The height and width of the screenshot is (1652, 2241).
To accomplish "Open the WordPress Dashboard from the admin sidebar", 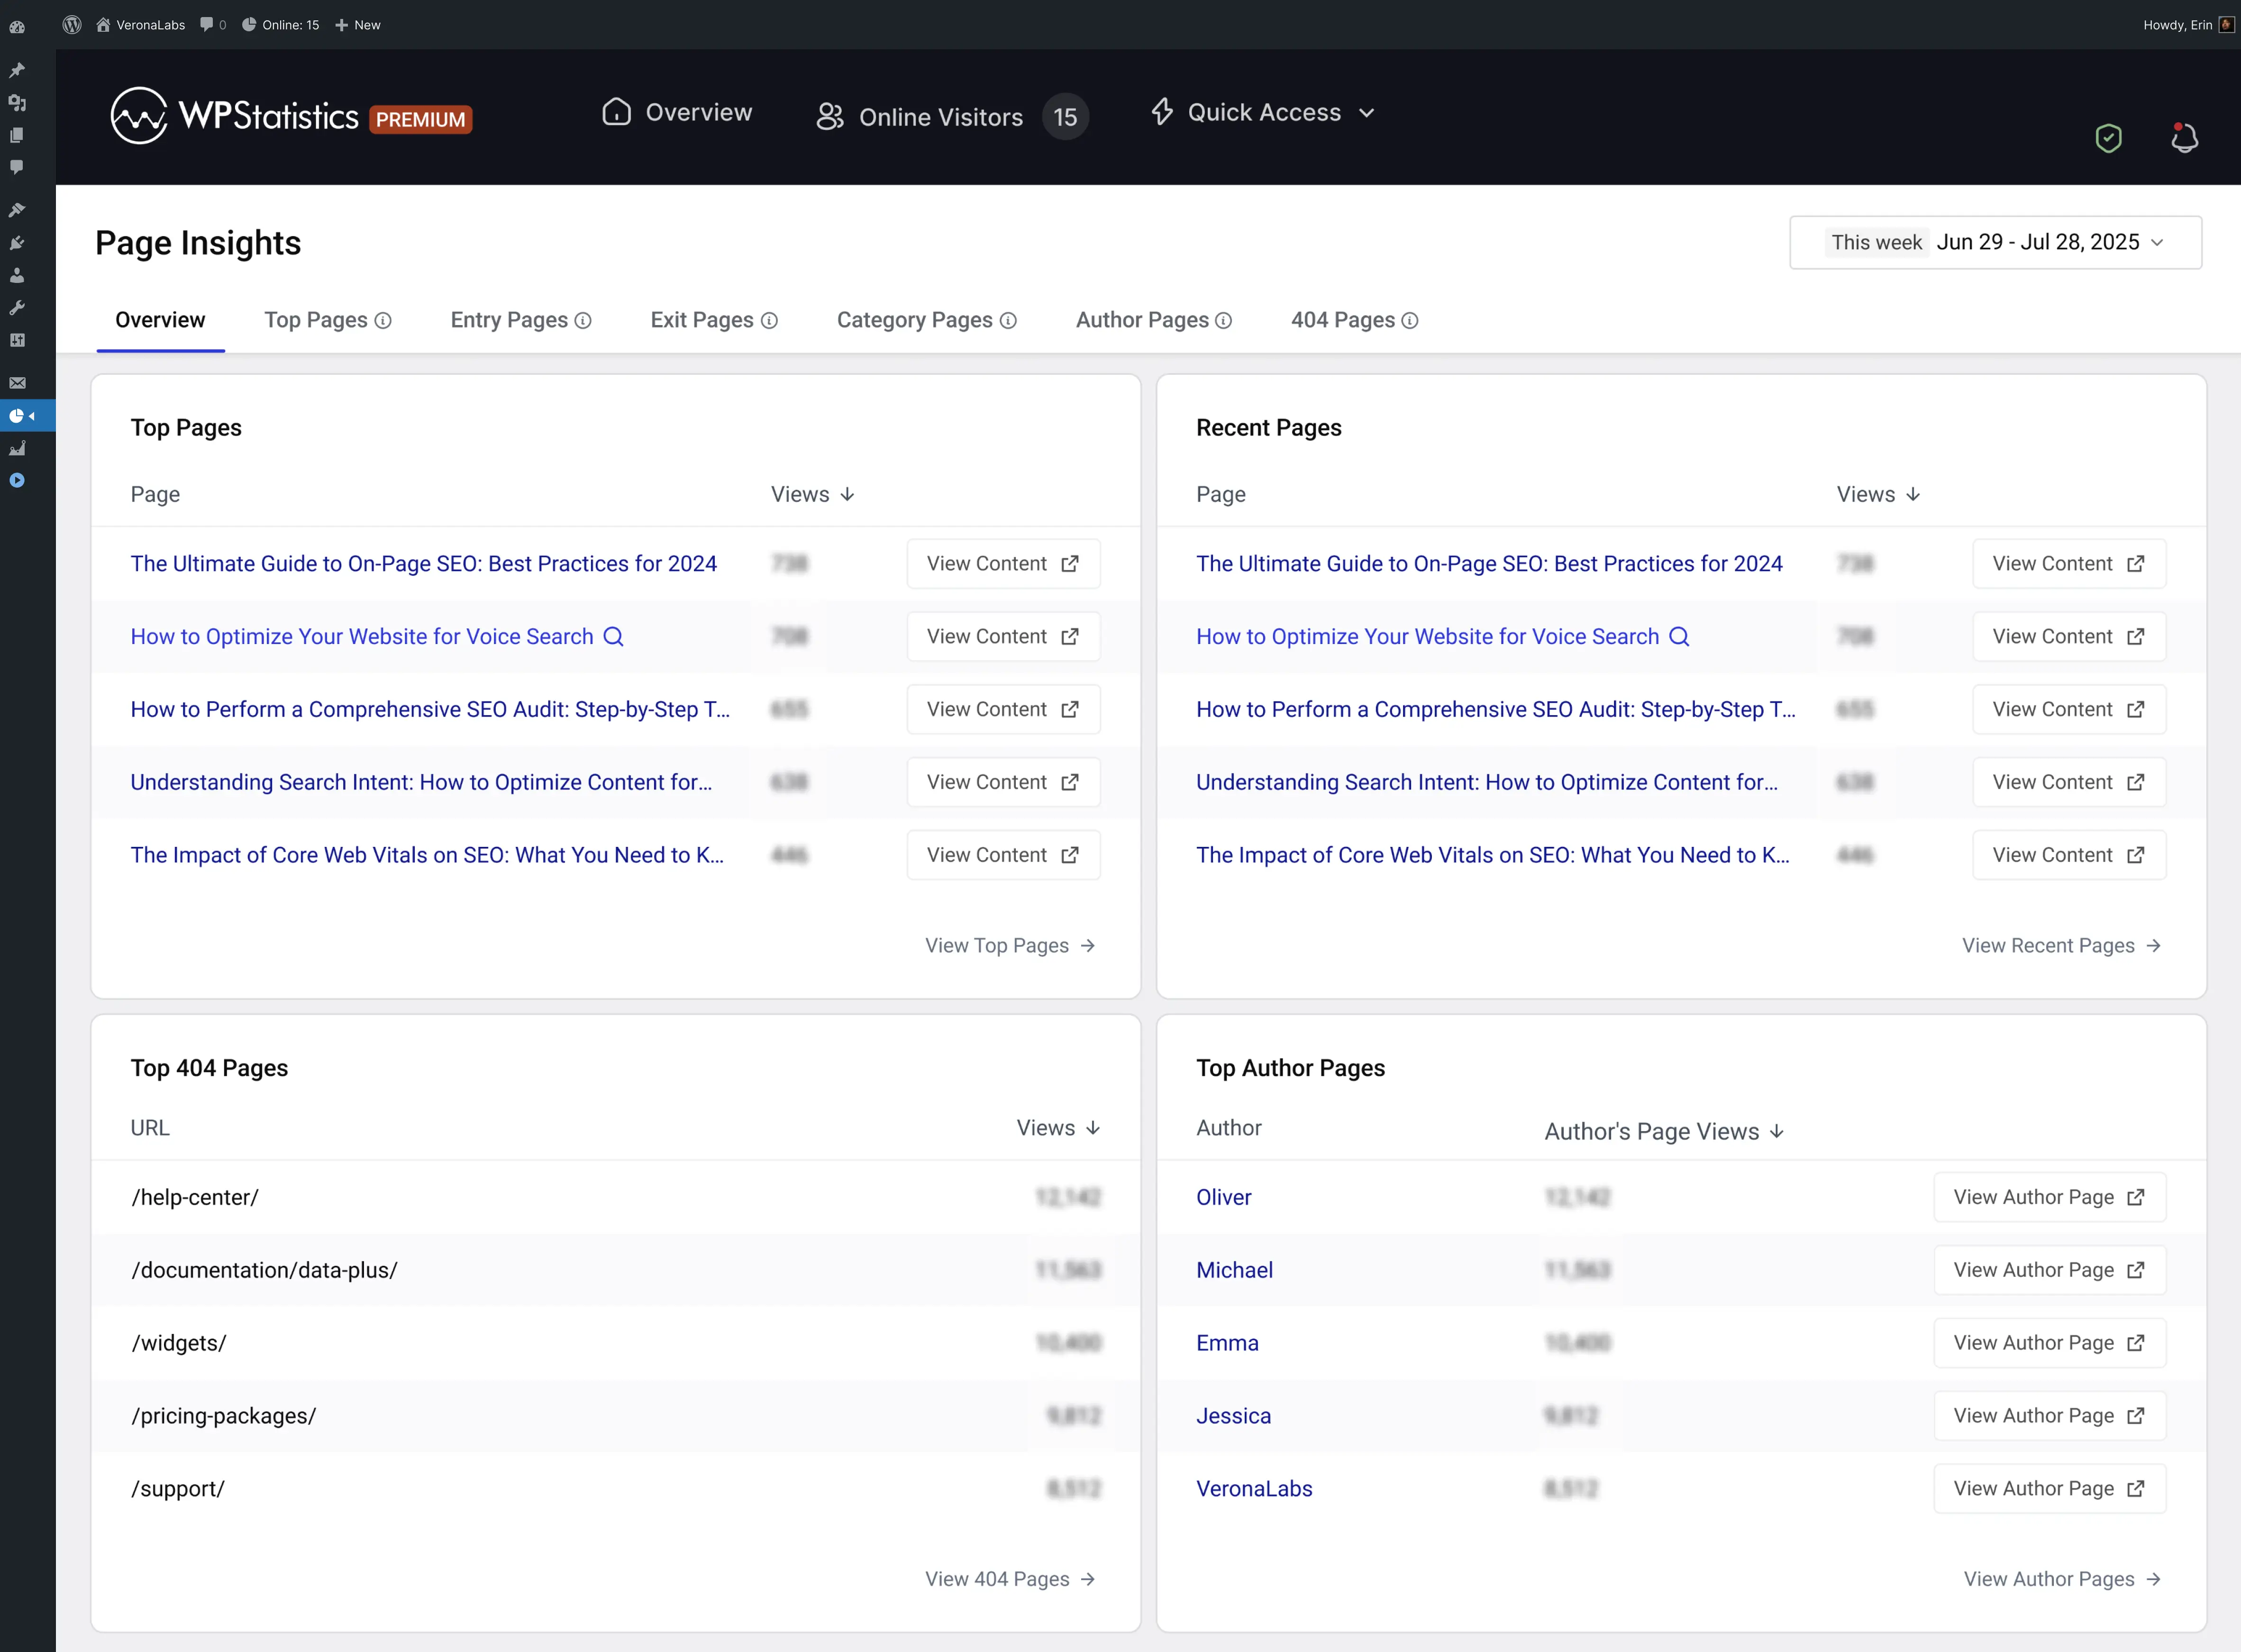I will click(17, 27).
